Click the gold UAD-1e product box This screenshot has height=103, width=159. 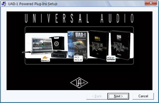99,45
